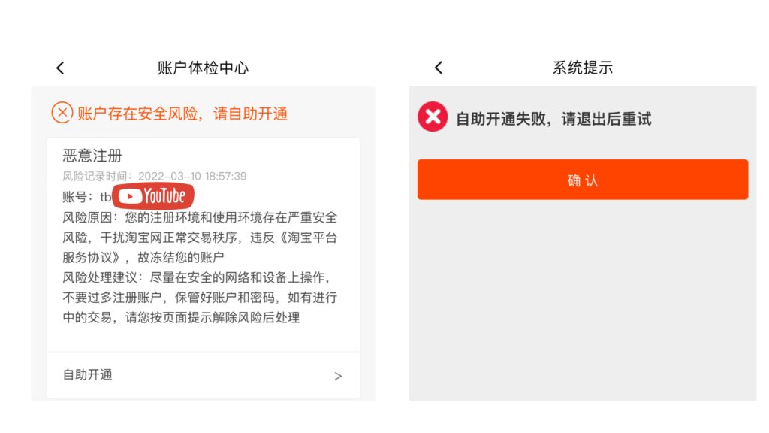This screenshot has width=769, height=433.
Task: Click the 账户体检中心 page title
Action: pos(203,68)
